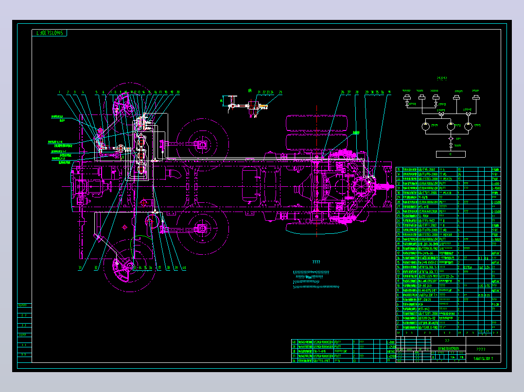Pick callout number 20 in the top row
This screenshot has height=392, width=524.
(178, 92)
